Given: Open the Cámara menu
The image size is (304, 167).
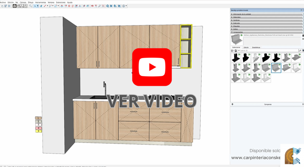Looking at the screenshot, I should coord(23,2).
